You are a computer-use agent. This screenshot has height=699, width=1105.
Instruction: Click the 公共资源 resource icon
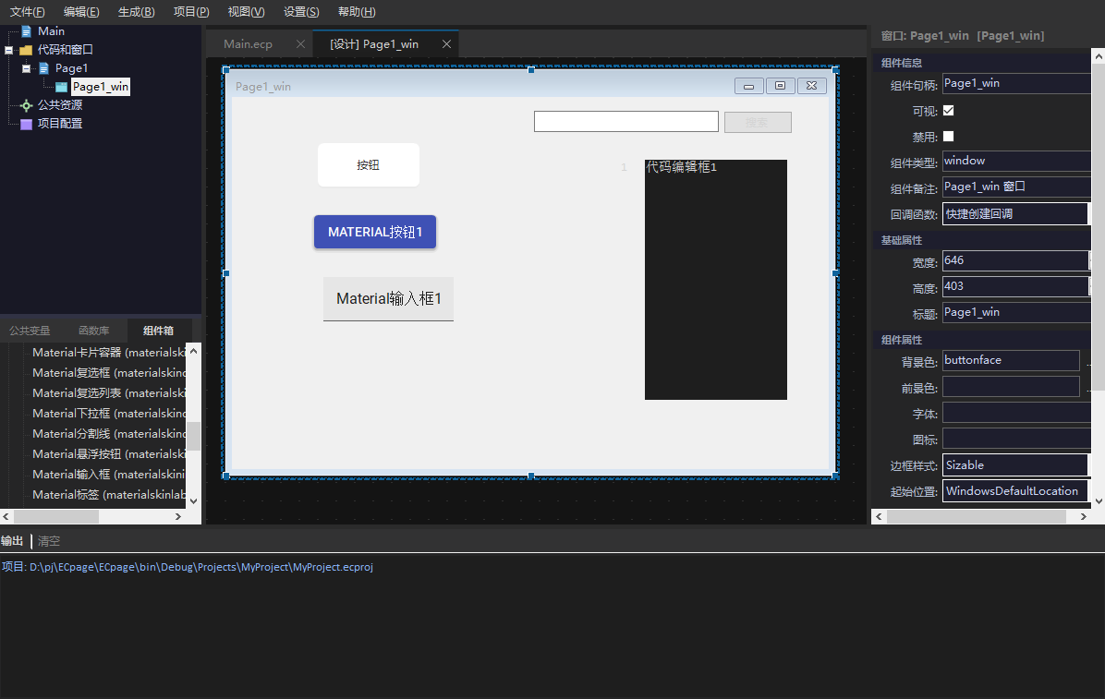[26, 105]
